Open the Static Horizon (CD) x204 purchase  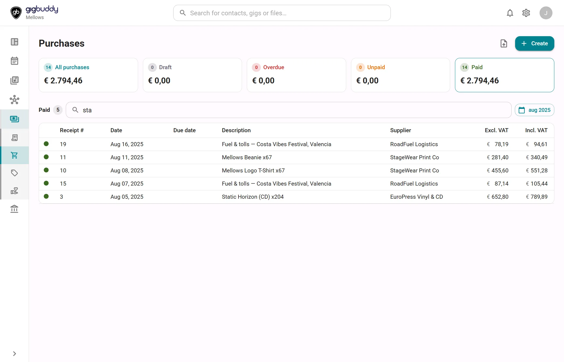(x=297, y=197)
